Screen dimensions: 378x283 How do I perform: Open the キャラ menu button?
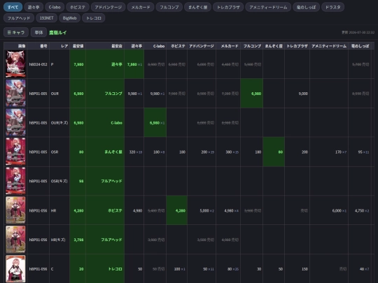point(16,32)
